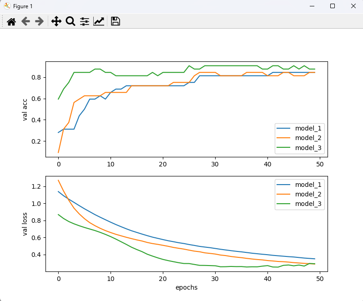Click the 0.8 tick on val acc axis
The width and height of the screenshot is (363, 301).
pos(36,77)
